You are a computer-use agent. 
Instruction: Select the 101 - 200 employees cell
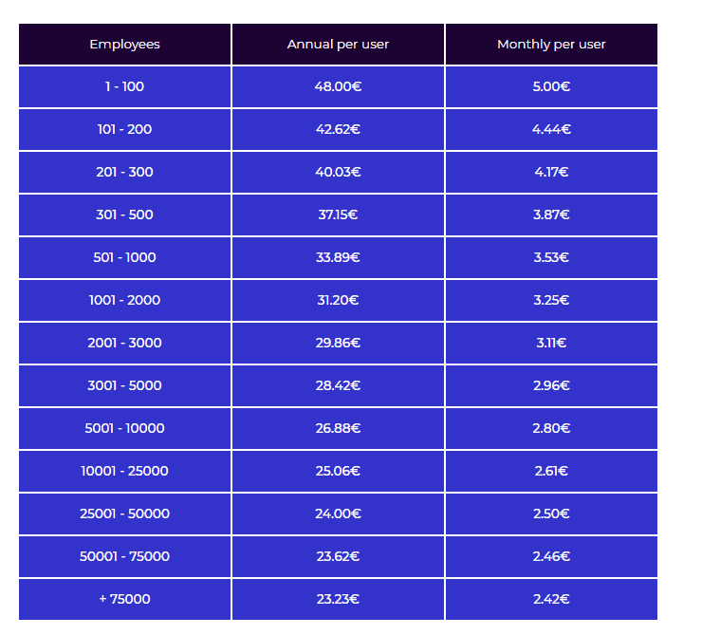[124, 129]
